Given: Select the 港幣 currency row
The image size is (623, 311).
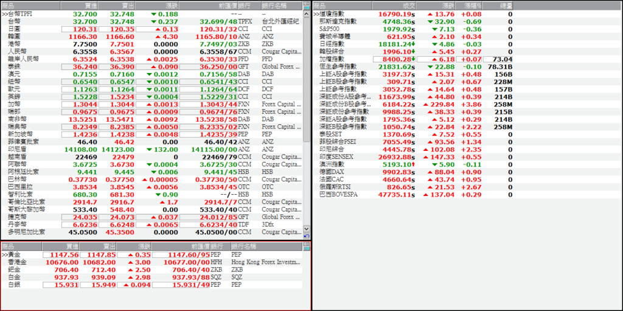Looking at the screenshot, I should coord(151,44).
